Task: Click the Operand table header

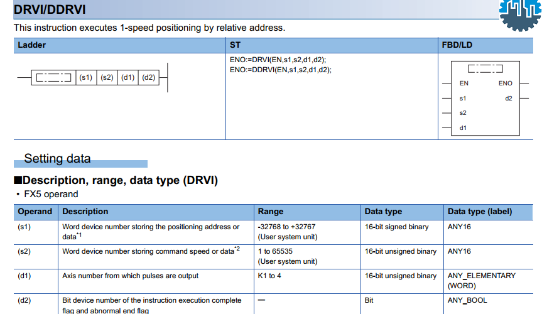Action: coord(35,212)
